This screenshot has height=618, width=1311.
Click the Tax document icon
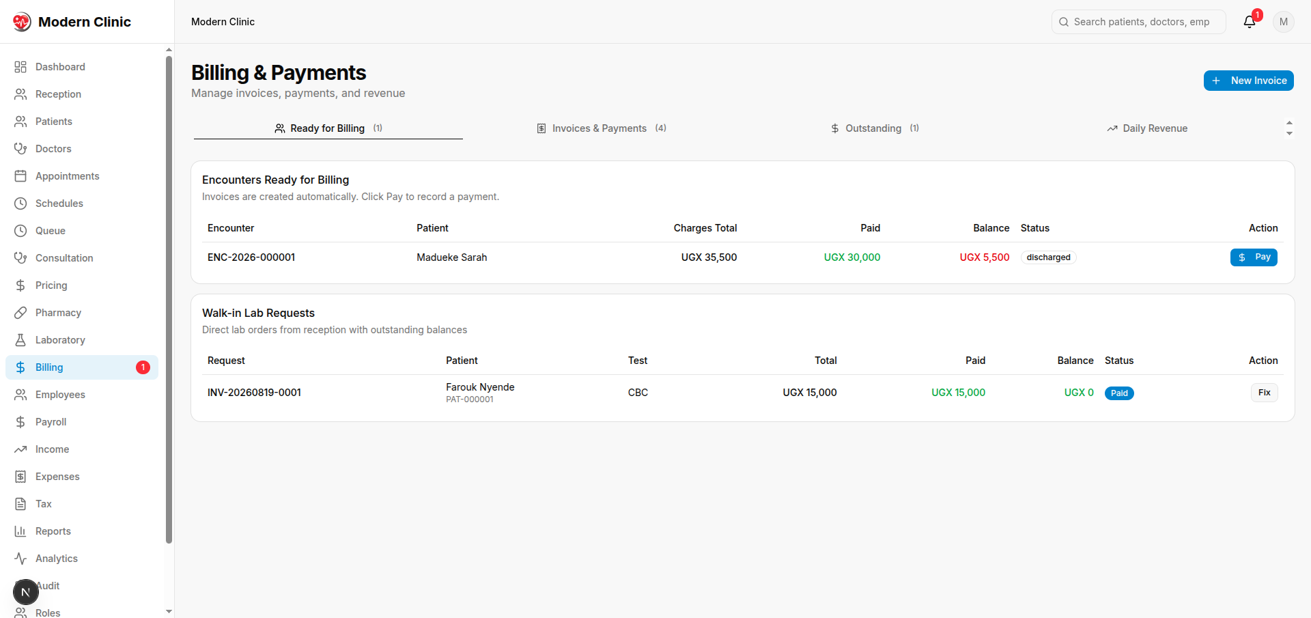pyautogui.click(x=20, y=504)
